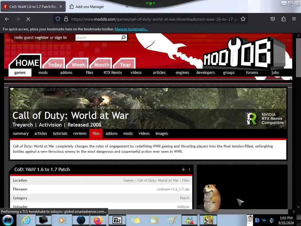The width and height of the screenshot is (301, 226).
Task: Open the Extensions puzzle icon in toolbar
Action: pyautogui.click(x=283, y=19)
